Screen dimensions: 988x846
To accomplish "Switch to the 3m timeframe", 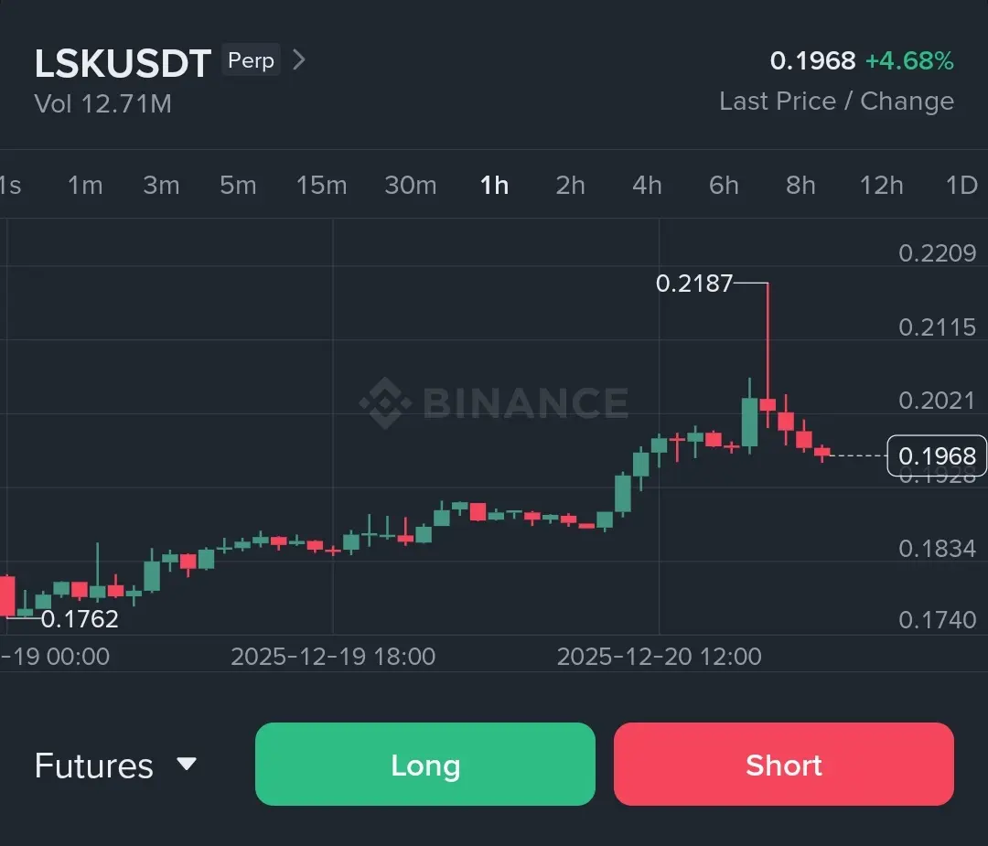I will (x=161, y=186).
